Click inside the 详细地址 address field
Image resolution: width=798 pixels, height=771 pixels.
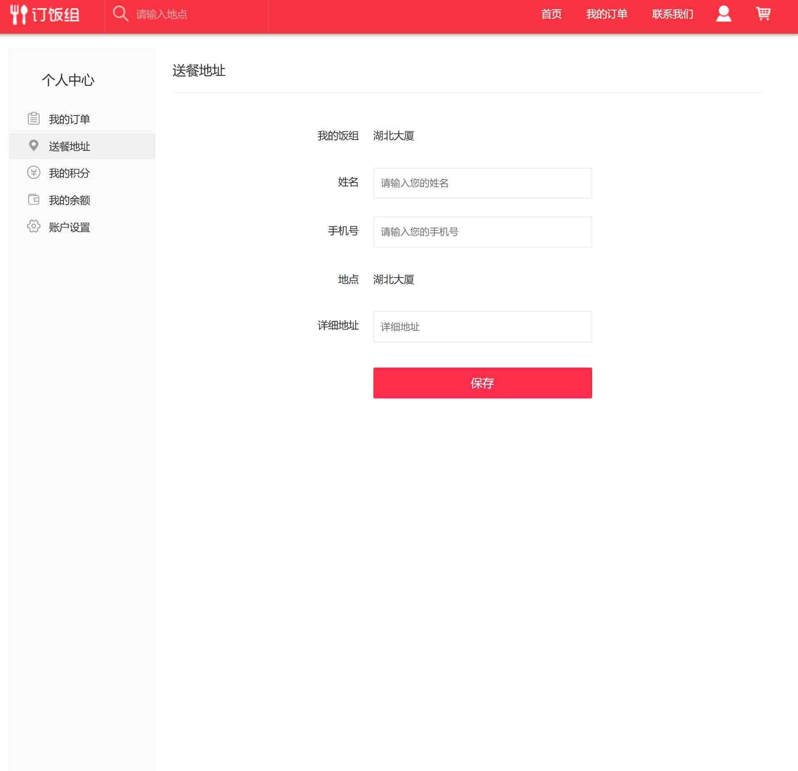482,326
